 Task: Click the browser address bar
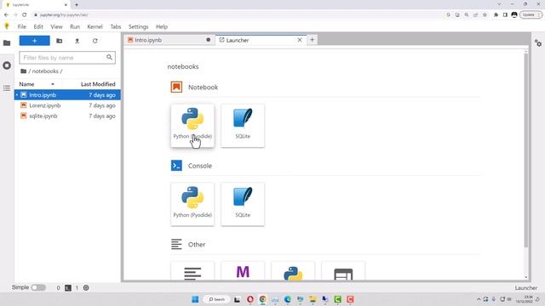click(x=237, y=15)
